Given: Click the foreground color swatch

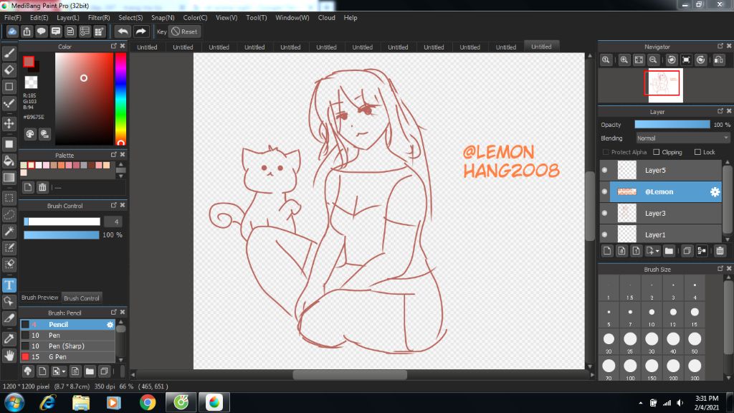Looking at the screenshot, I should click(29, 62).
